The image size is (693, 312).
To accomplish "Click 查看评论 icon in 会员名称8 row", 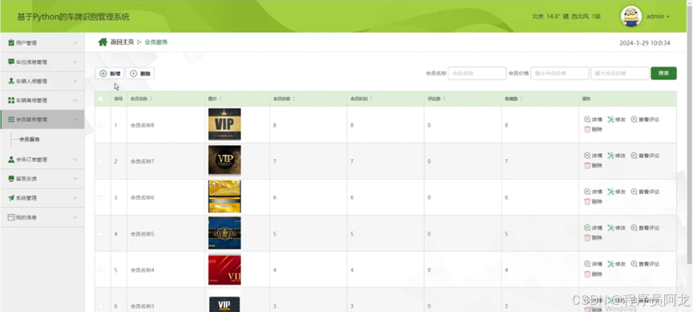I will coord(634,120).
